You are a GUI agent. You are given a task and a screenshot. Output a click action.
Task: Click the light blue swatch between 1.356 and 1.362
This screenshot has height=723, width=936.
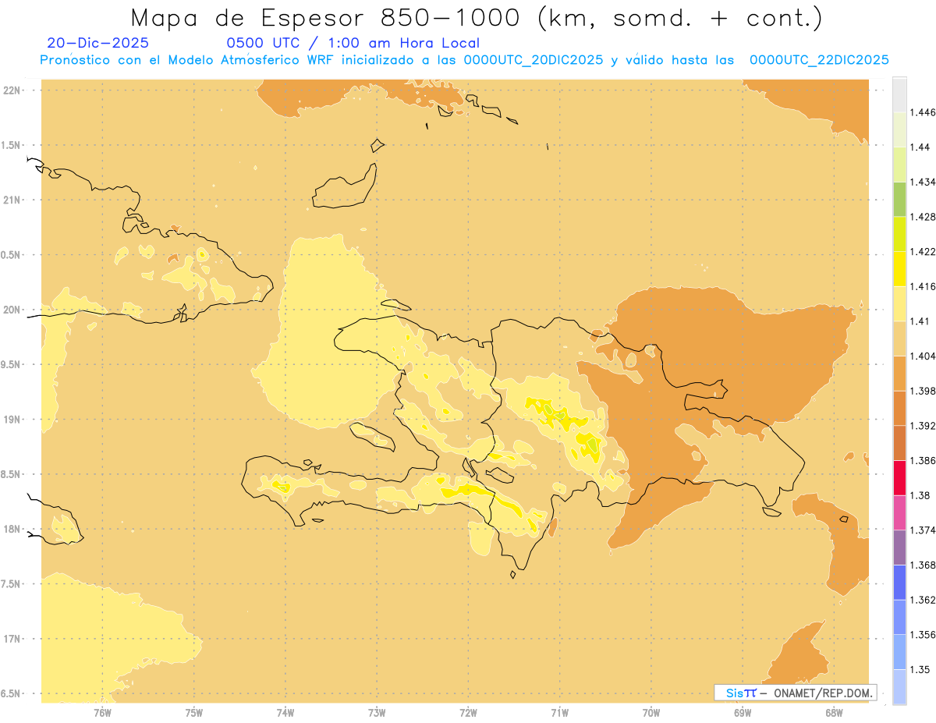tap(899, 616)
